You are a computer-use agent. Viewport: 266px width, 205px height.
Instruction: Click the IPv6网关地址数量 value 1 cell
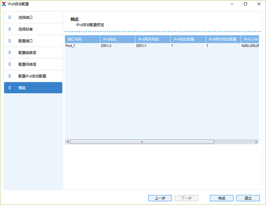pos(223,46)
